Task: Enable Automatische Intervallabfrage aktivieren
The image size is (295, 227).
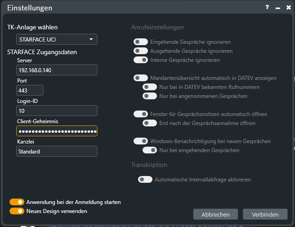Action: tap(145, 180)
